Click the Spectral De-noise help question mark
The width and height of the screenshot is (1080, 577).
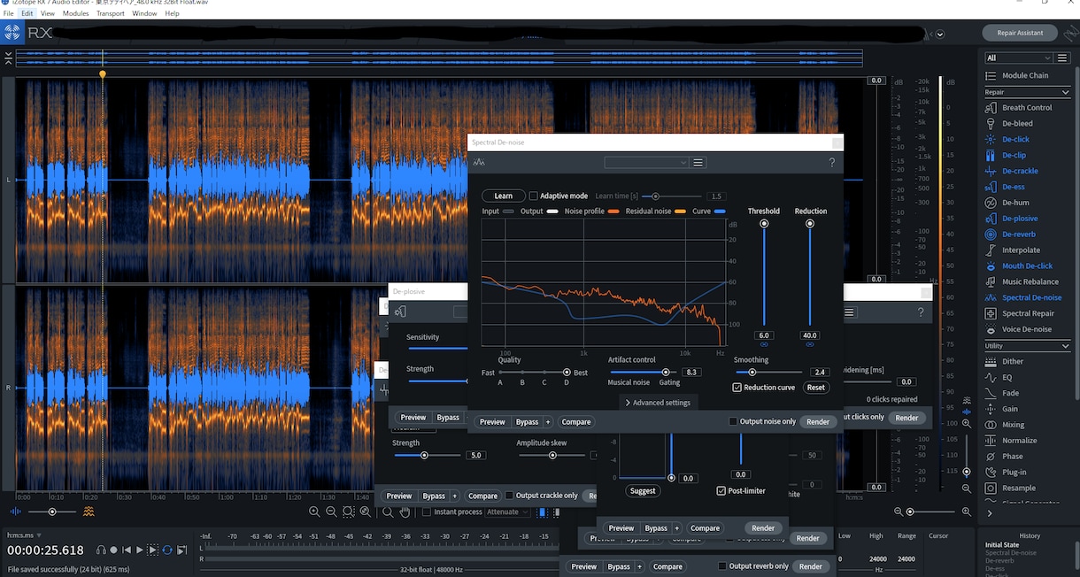click(831, 163)
